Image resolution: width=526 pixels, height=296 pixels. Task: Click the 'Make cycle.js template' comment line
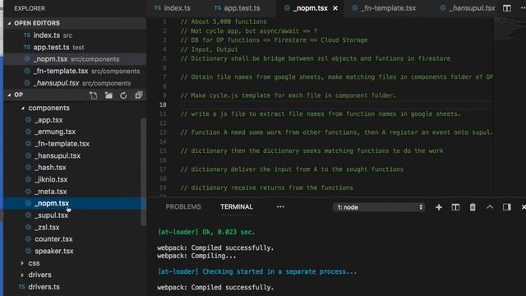[x=288, y=95]
